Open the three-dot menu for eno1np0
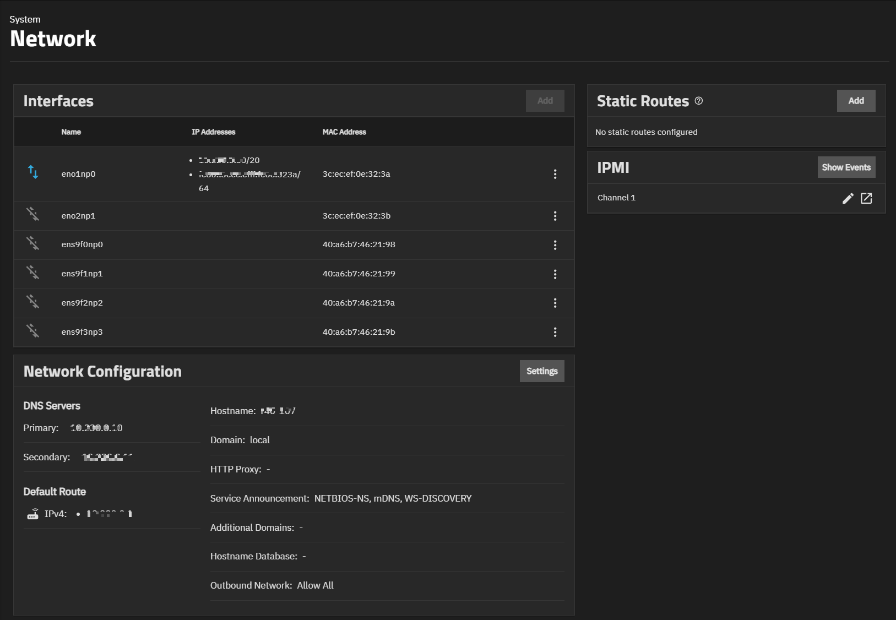The height and width of the screenshot is (620, 896). point(555,174)
